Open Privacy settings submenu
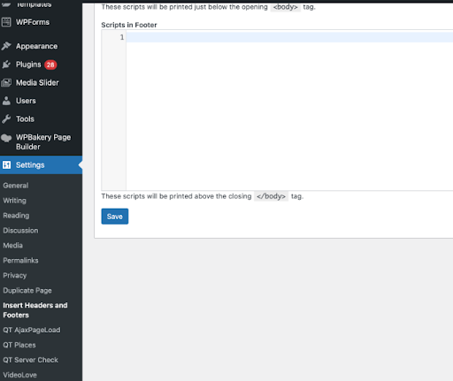Viewport: 453px width, 381px height. click(15, 276)
